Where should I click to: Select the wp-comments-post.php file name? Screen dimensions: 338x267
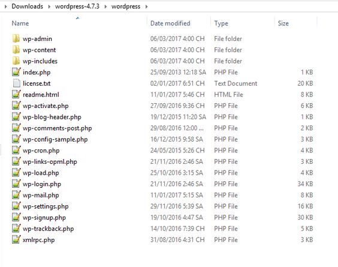click(58, 128)
